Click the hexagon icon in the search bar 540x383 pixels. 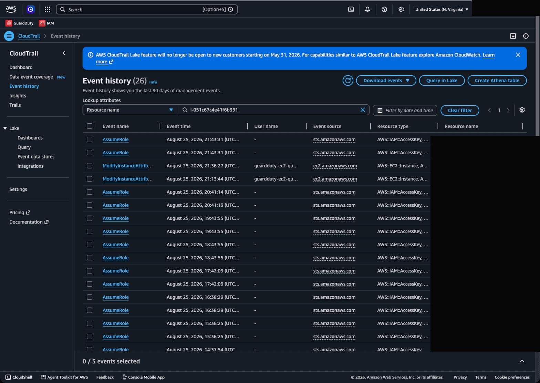[231, 9]
